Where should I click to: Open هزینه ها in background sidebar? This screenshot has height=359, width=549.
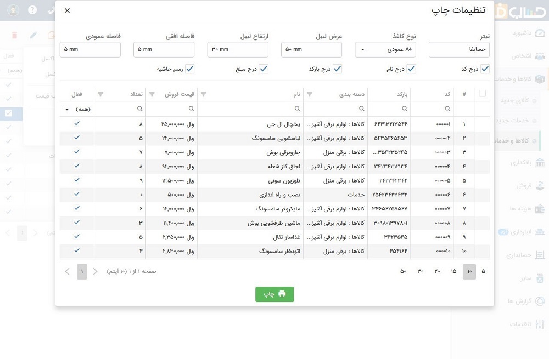pos(527,209)
